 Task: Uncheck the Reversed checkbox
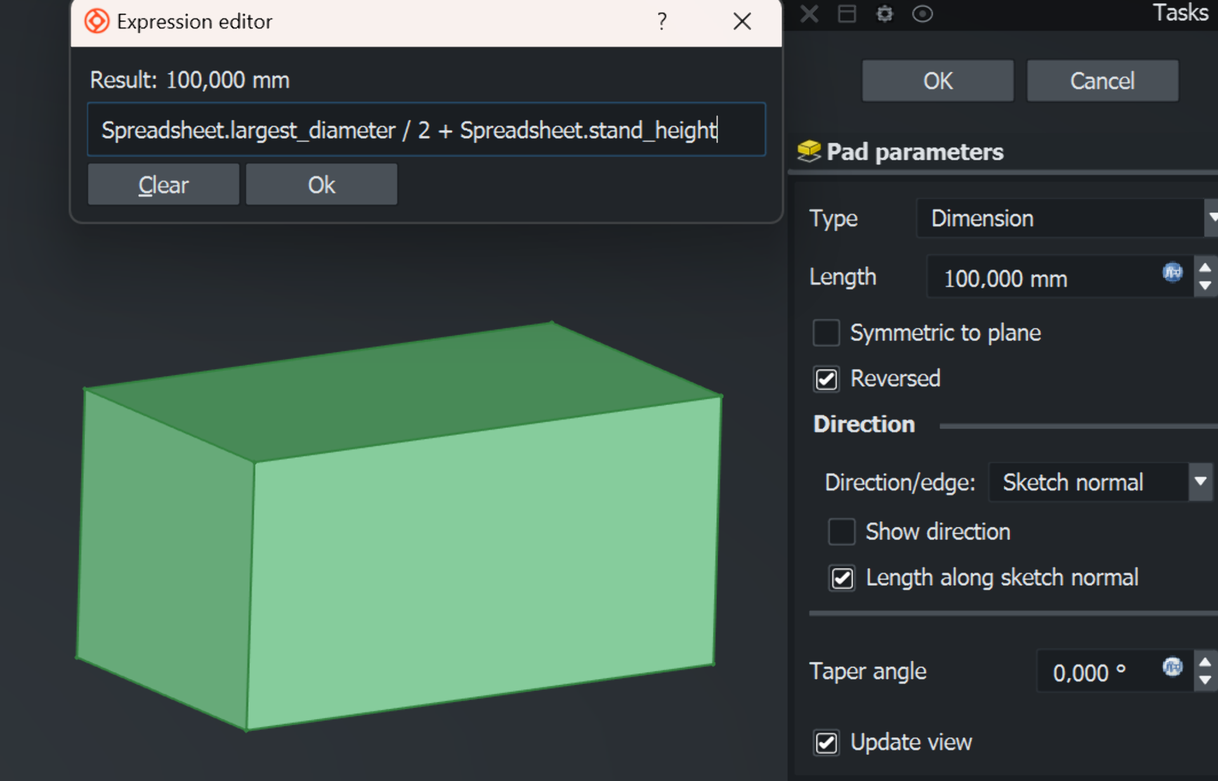point(826,379)
